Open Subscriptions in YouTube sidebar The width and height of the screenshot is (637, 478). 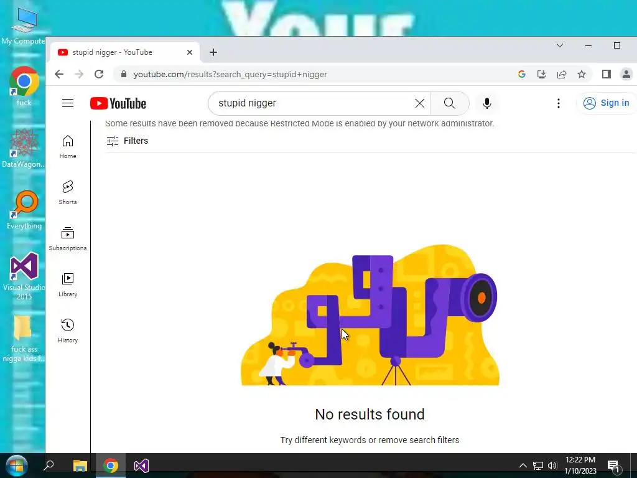click(x=67, y=239)
